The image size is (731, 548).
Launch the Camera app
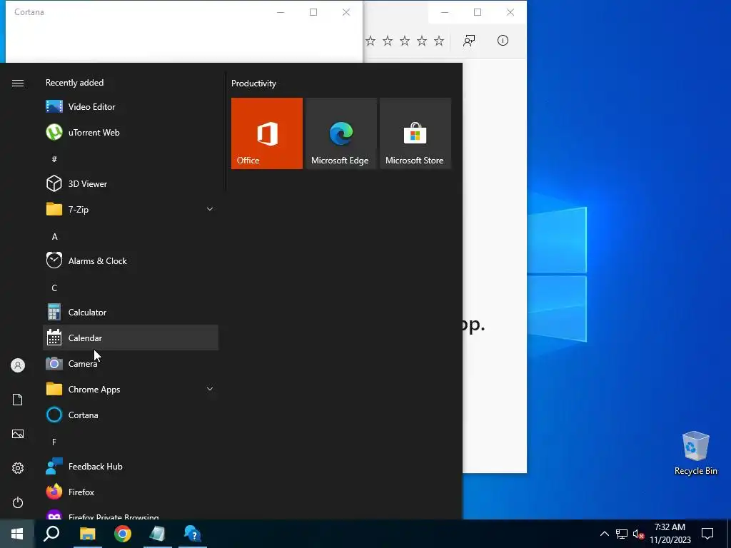pyautogui.click(x=131, y=363)
